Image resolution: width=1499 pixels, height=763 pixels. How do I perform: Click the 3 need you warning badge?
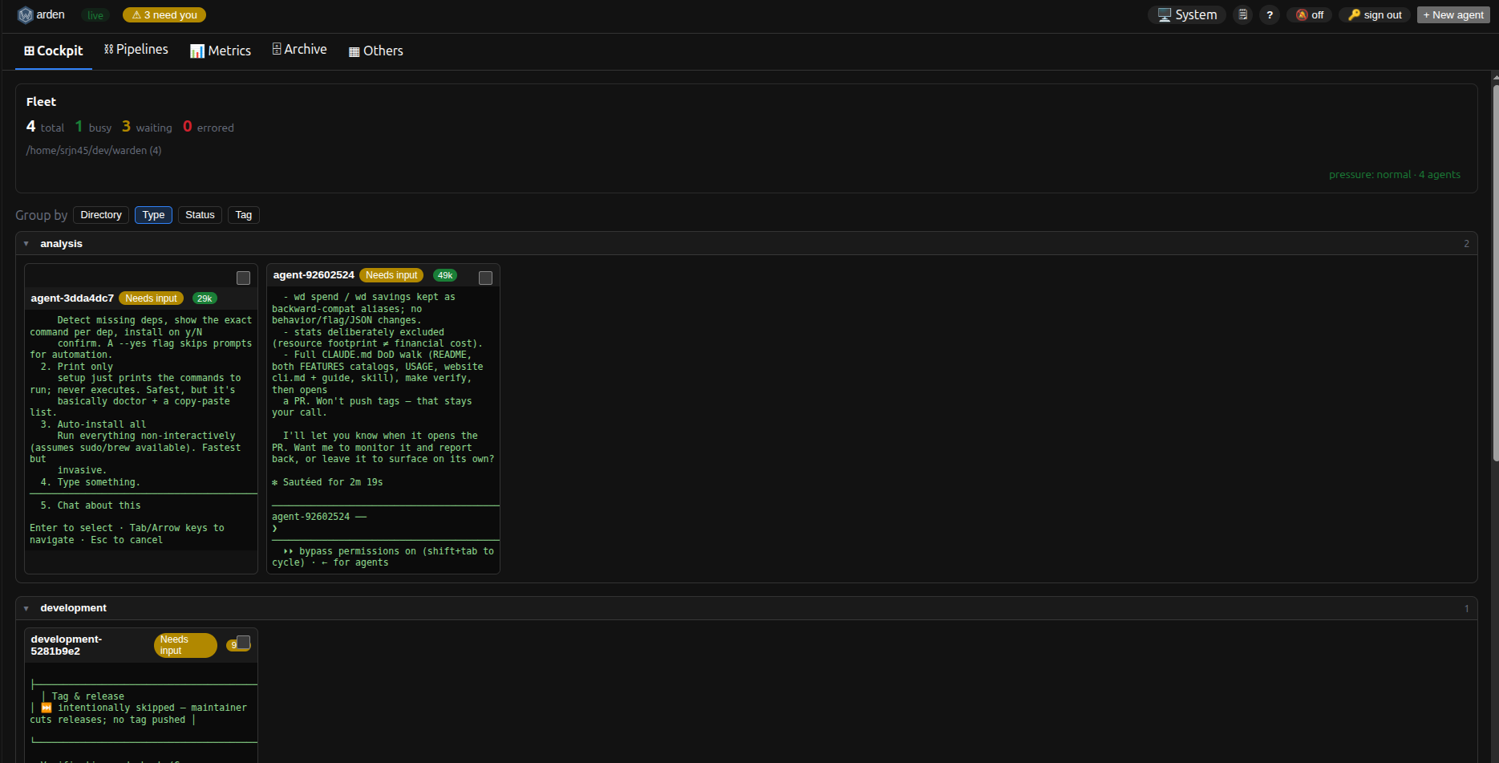(164, 14)
